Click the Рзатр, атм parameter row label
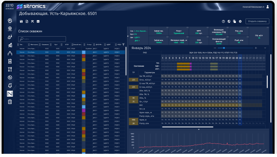The height and width of the screenshot is (157, 277). pyautogui.click(x=144, y=123)
